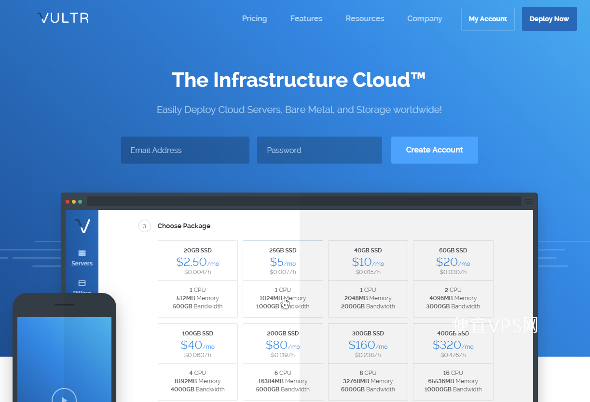Click "The Infrastructure Cloud" headline

[x=299, y=80]
